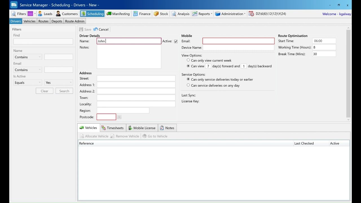The image size is (361, 203).
Task: Click the Mobile Email field
Action: tap(238, 41)
